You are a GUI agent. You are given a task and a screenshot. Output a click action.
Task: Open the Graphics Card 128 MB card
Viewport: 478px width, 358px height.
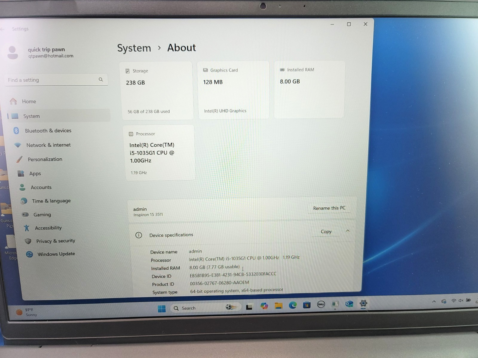[x=234, y=90]
